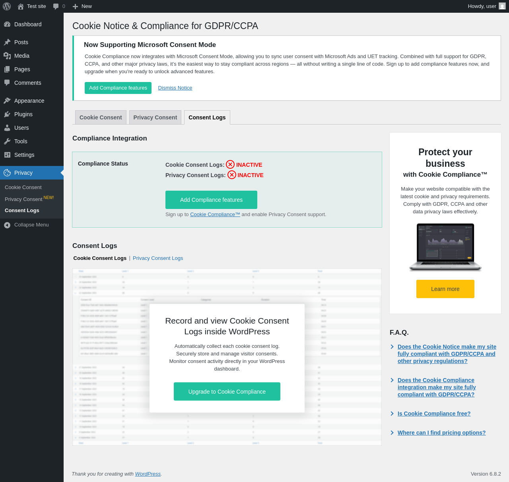Click the inactive X icon for Privacy Consent Logs

(x=232, y=175)
